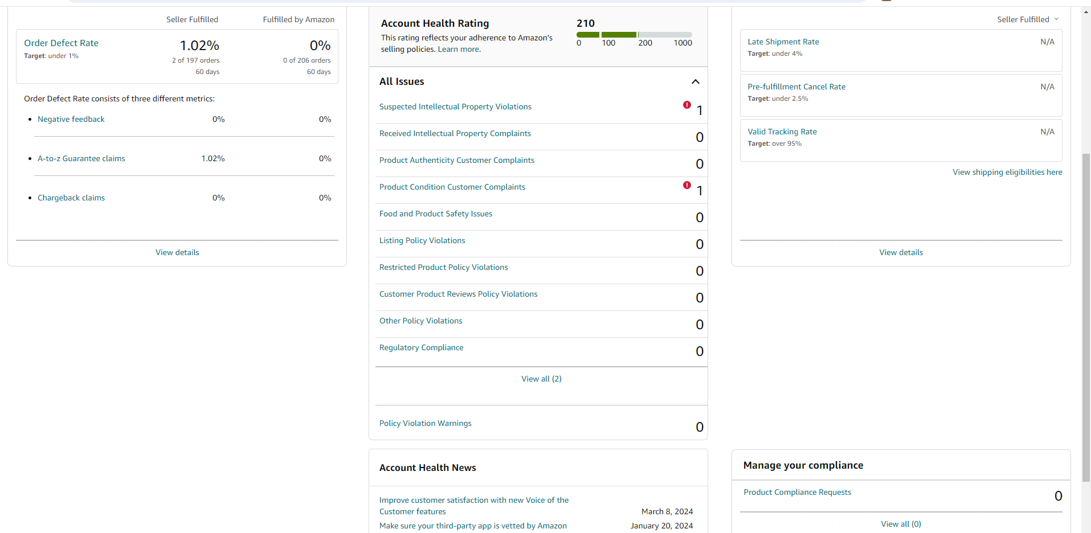The image size is (1091, 533).
Task: Open the Seller Fulfilled dropdown in shipping panel
Action: coord(1028,19)
